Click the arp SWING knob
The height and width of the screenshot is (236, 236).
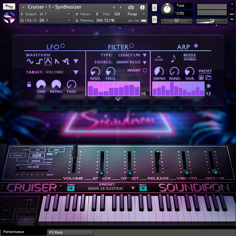click(x=159, y=71)
